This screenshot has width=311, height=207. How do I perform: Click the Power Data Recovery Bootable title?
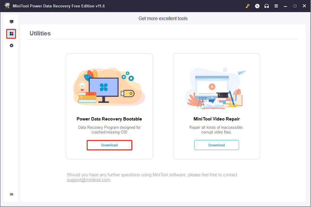(109, 119)
